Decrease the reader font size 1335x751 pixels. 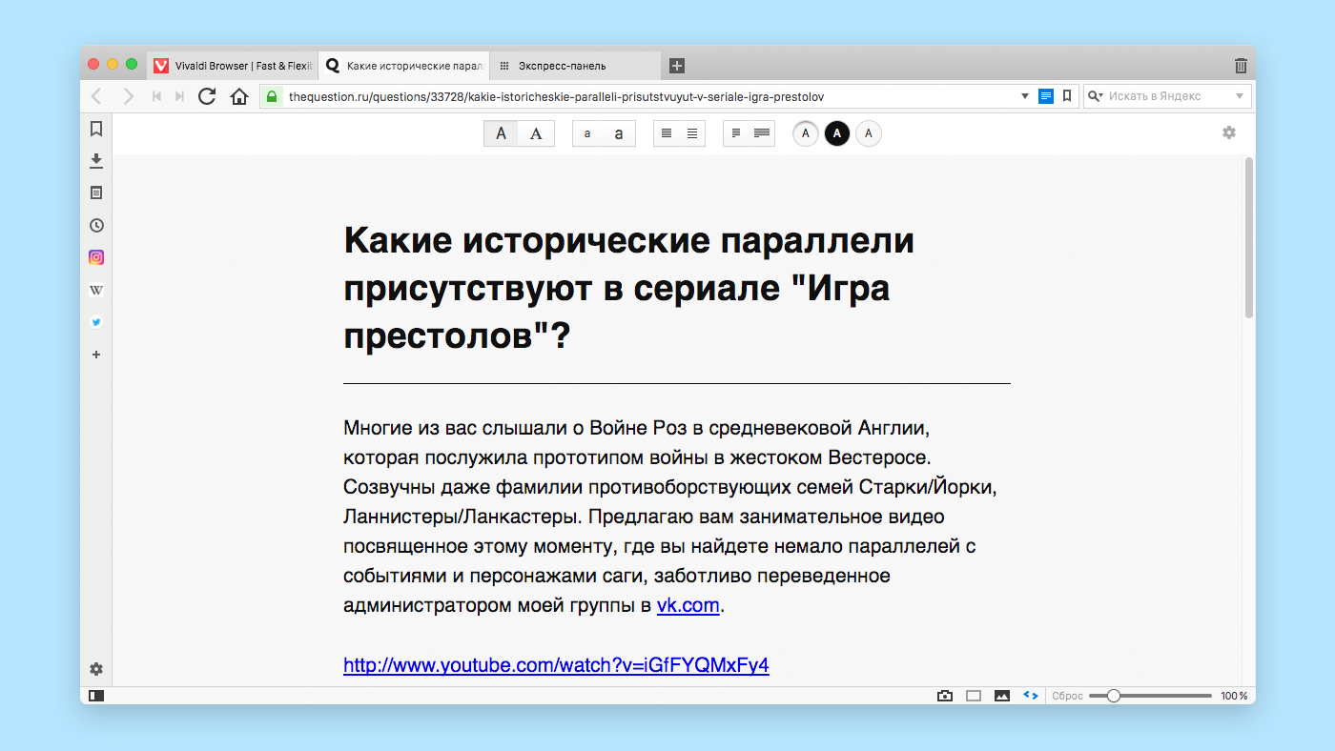[587, 134]
